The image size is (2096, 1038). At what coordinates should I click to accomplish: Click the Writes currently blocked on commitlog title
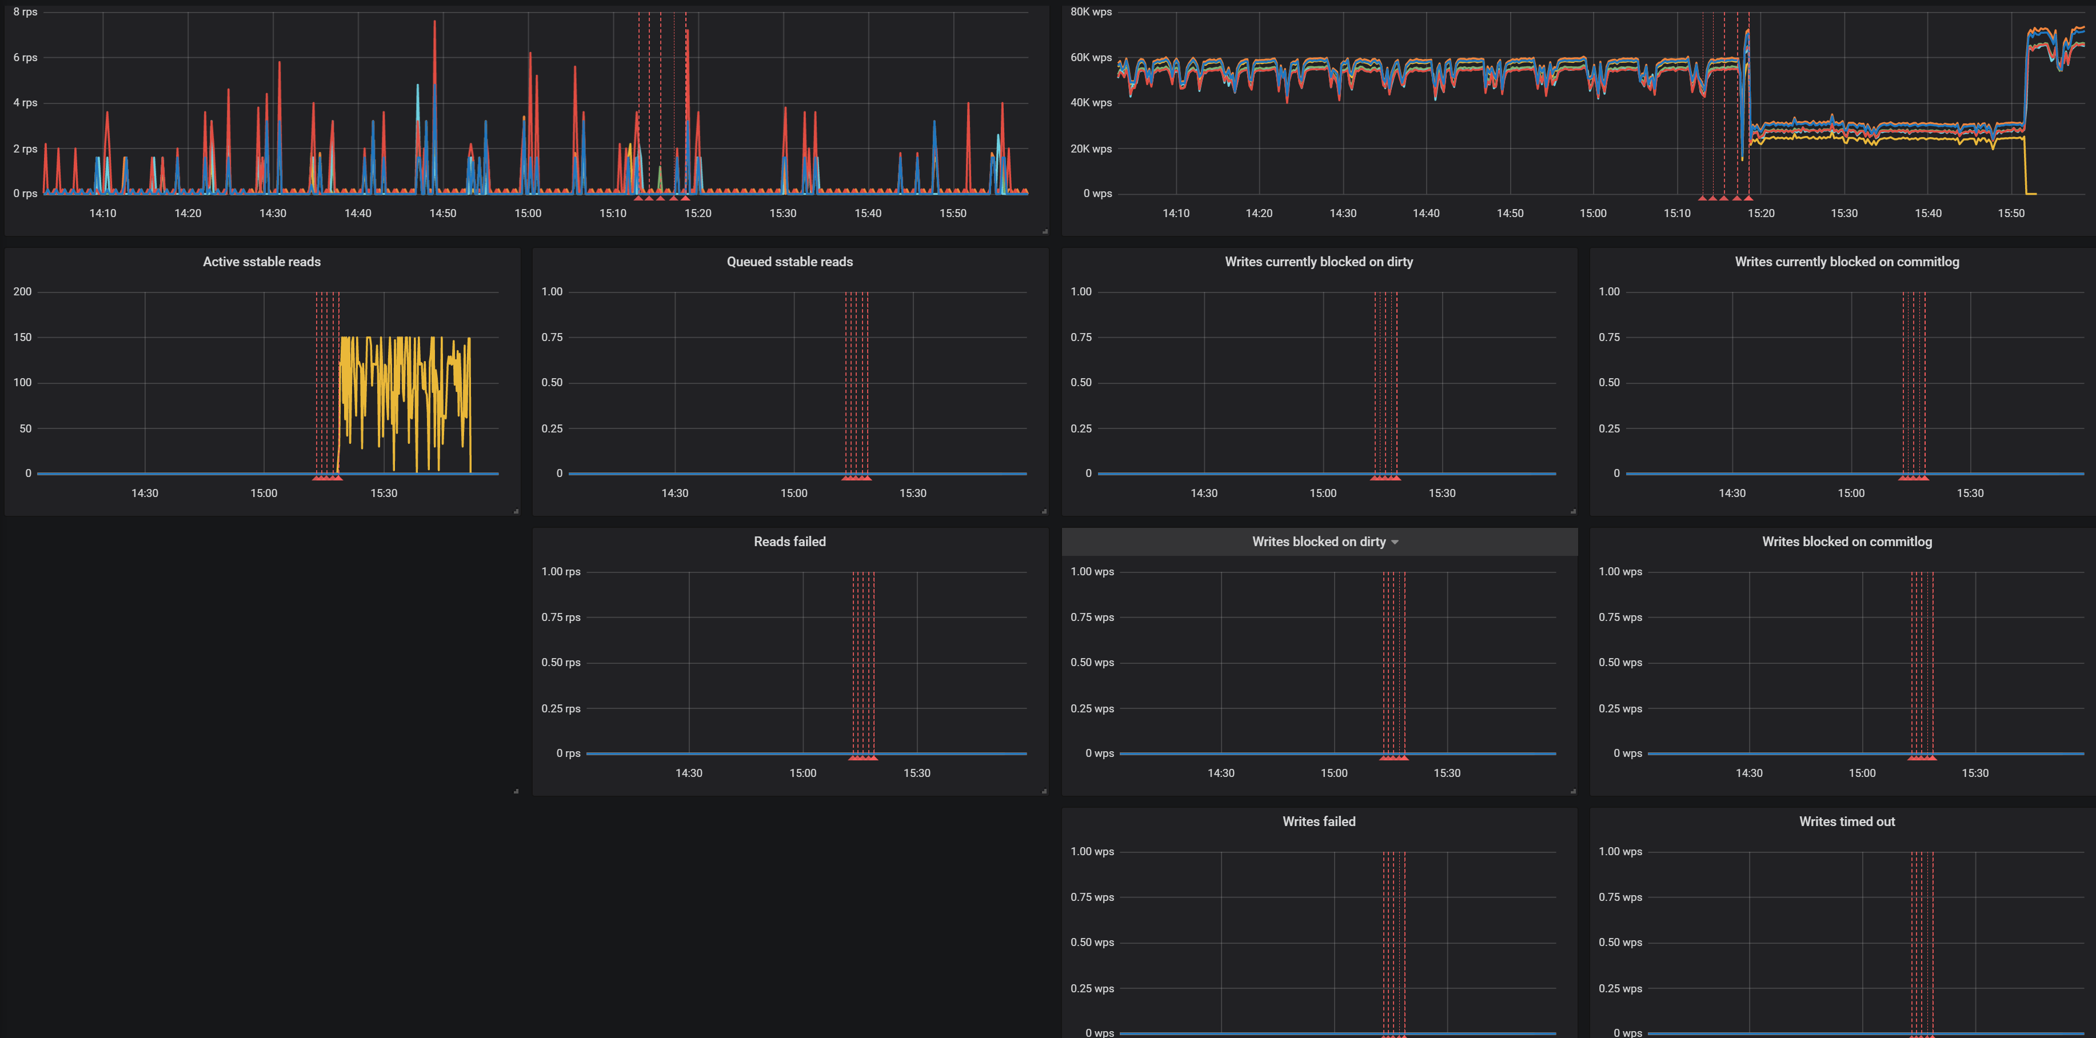1847,261
